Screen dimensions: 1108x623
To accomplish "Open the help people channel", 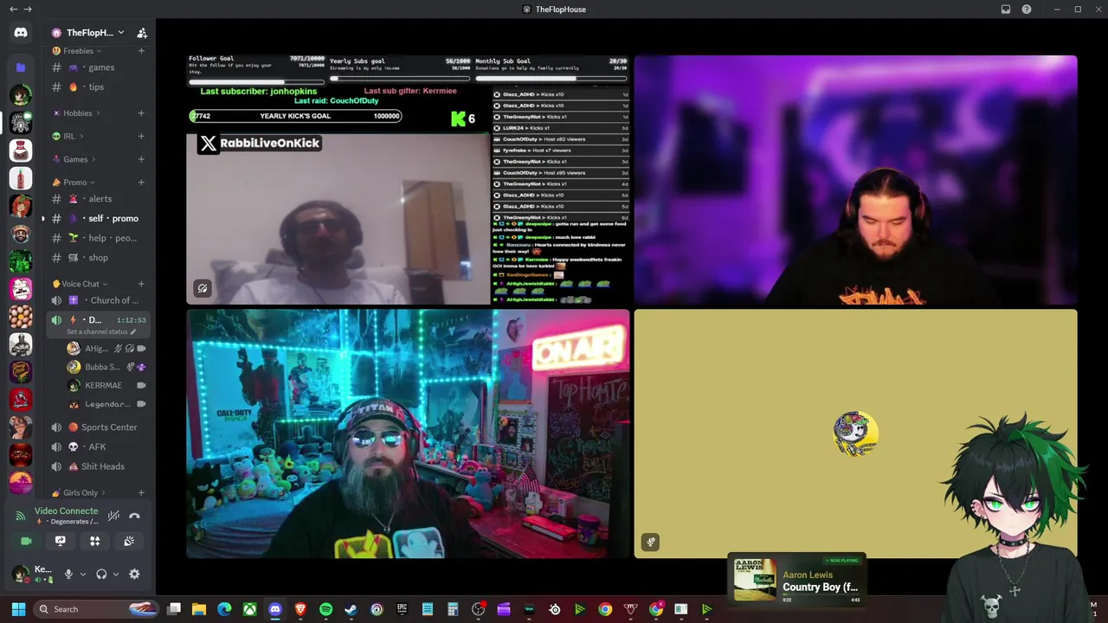I will (98, 238).
